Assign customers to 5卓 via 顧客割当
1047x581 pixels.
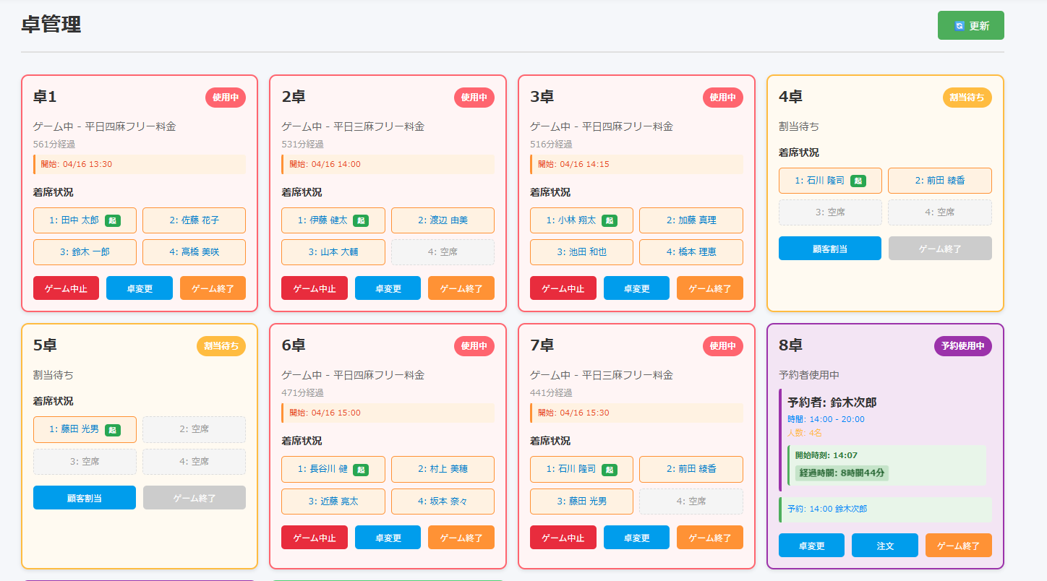(84, 498)
